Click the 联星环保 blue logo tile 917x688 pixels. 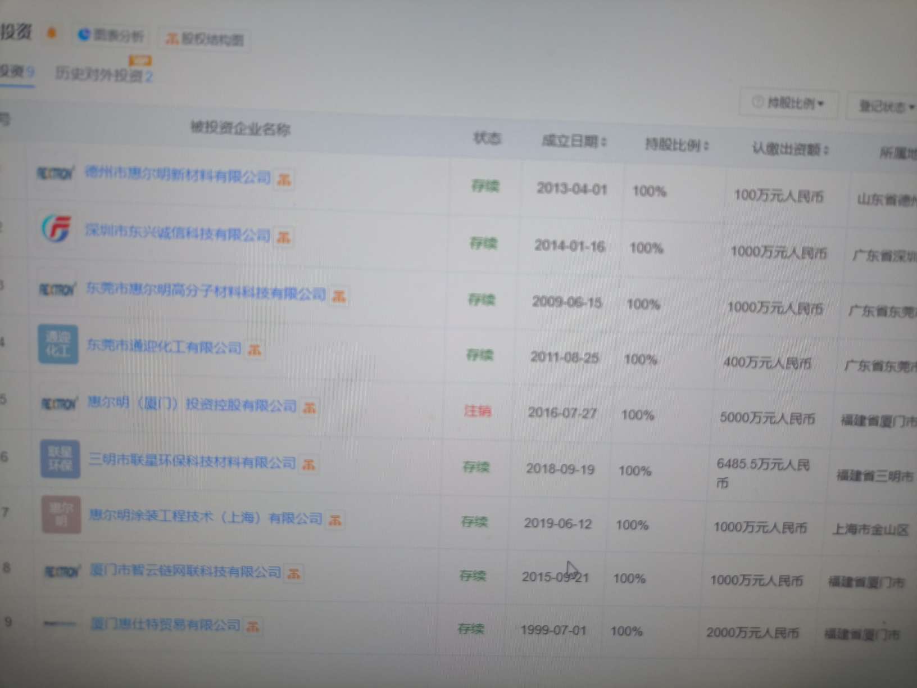60,459
